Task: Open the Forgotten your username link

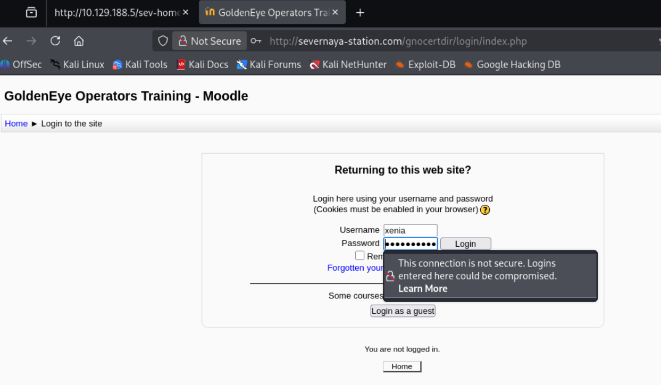Action: 355,267
